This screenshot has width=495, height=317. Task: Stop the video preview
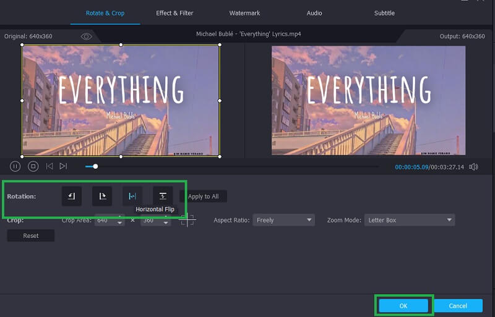(x=33, y=166)
